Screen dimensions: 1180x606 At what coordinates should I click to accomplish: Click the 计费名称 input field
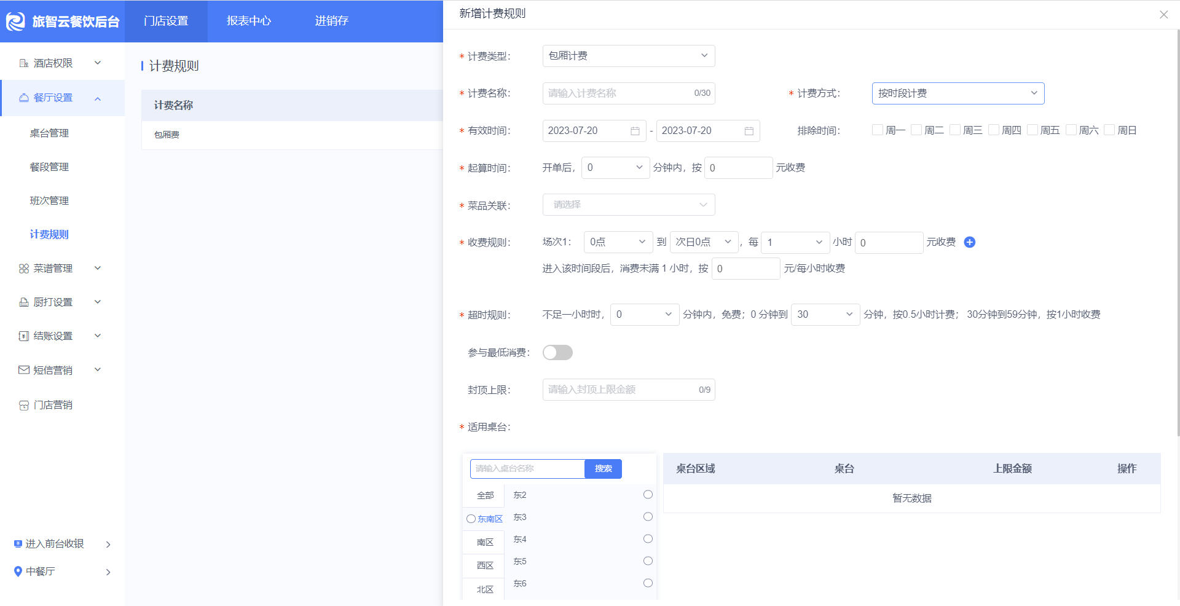629,93
